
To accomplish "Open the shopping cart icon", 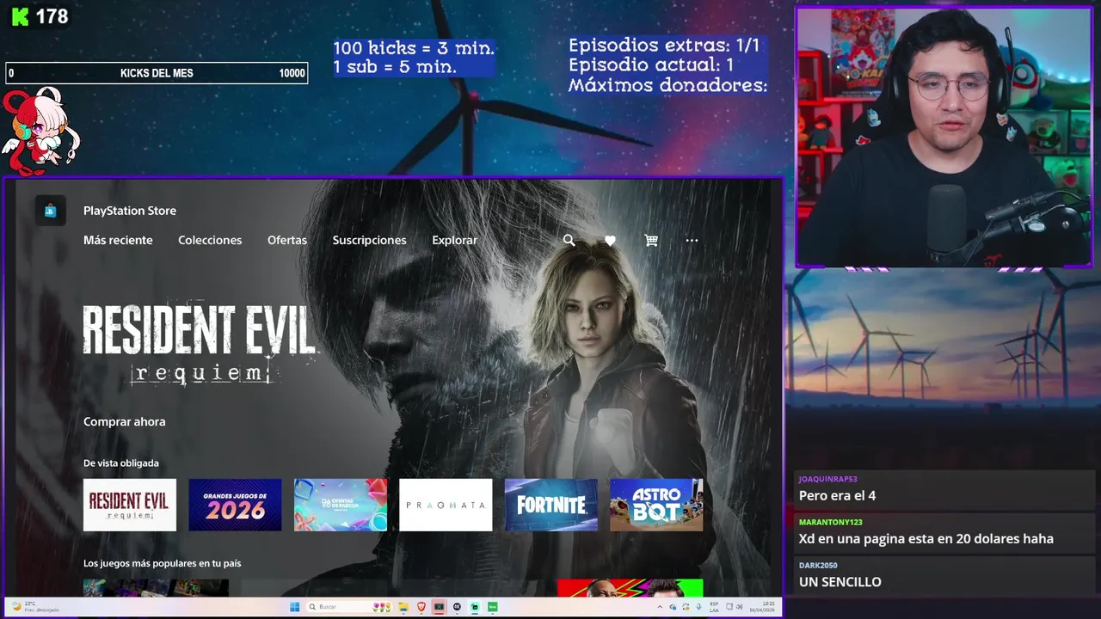I will [651, 241].
